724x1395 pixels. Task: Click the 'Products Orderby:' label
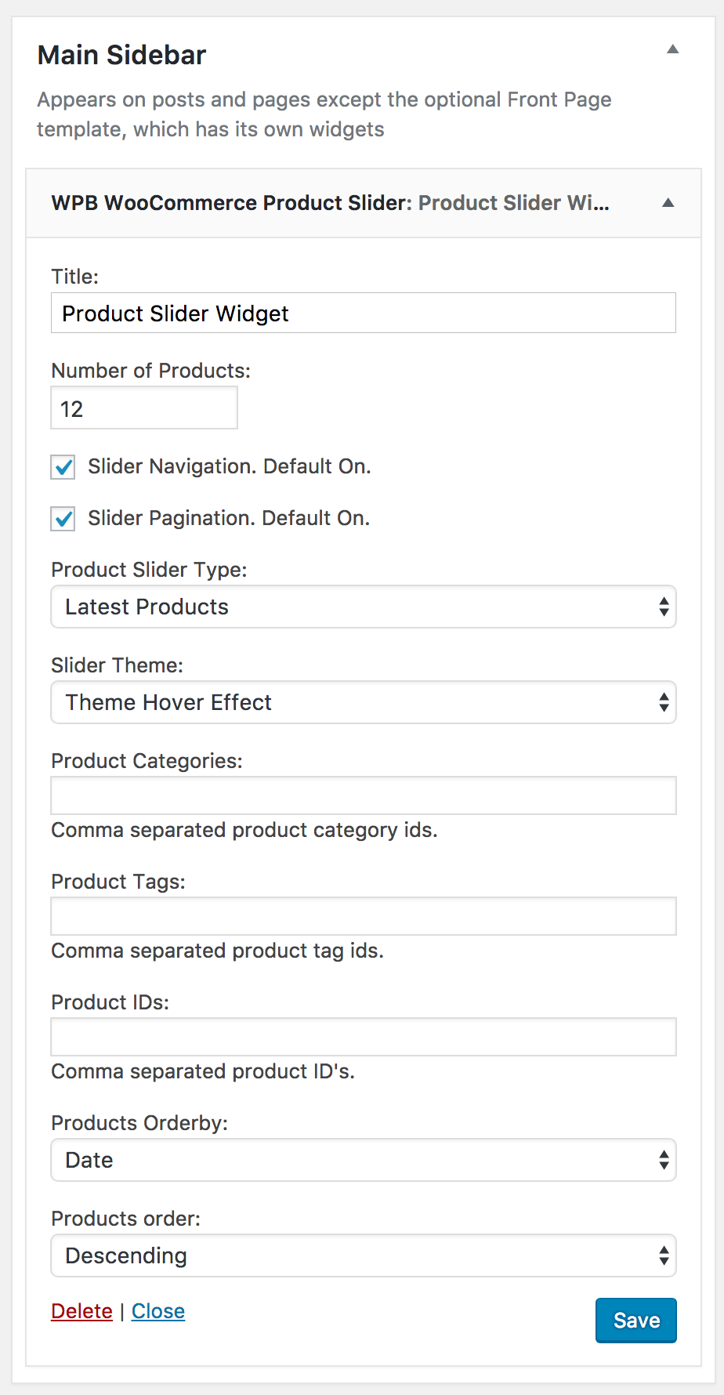[139, 1123]
